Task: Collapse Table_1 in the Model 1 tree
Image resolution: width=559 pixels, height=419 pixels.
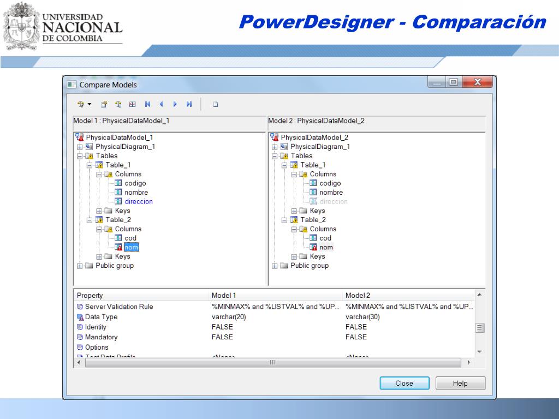Action: (x=90, y=165)
